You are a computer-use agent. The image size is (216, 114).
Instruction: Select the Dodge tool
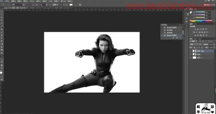[2, 50]
